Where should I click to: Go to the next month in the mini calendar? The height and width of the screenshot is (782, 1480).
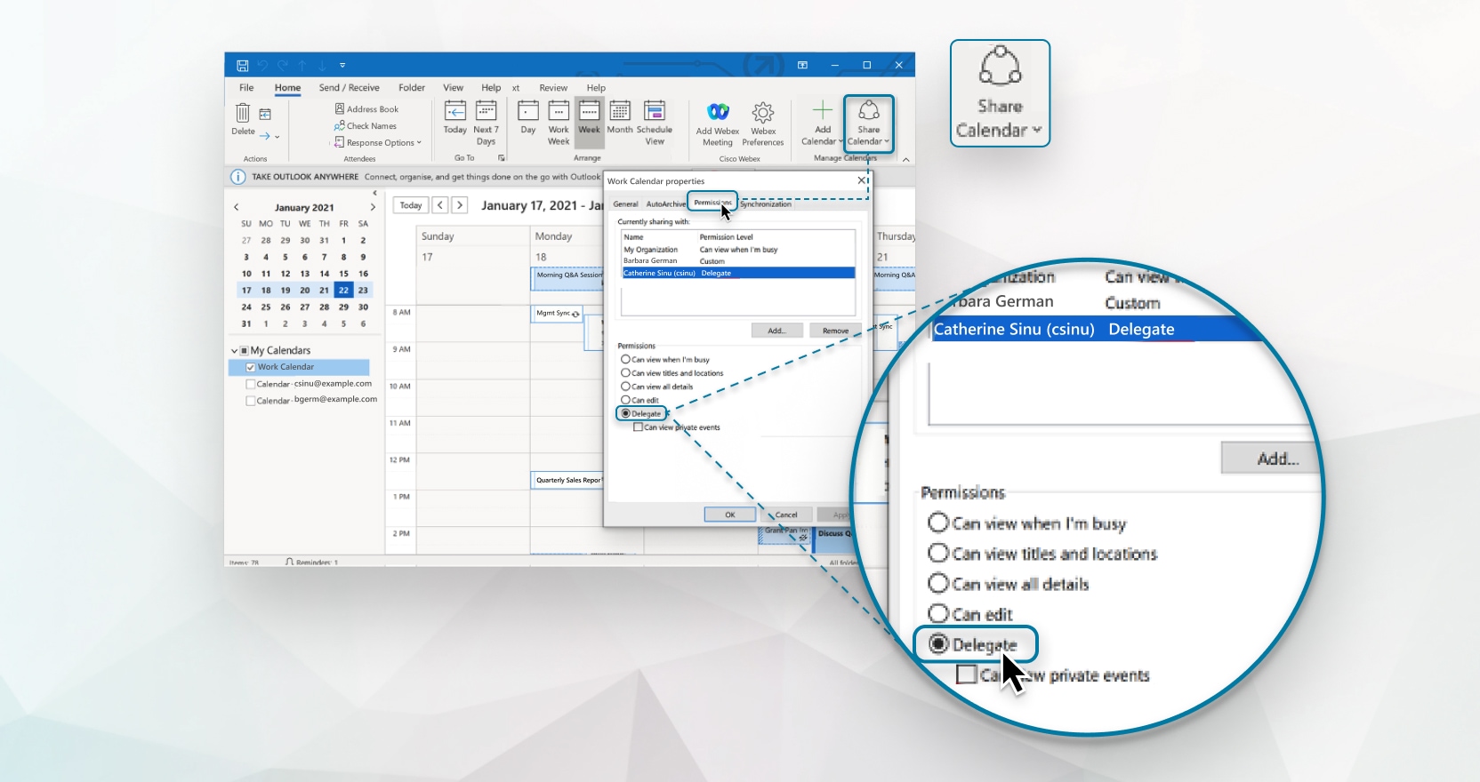point(373,207)
